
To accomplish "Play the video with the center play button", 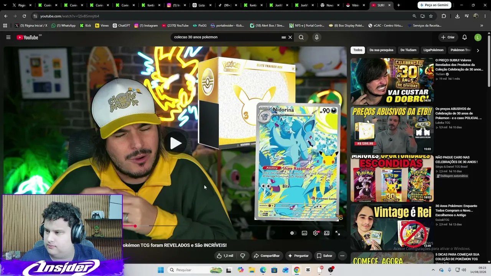I will pyautogui.click(x=176, y=143).
